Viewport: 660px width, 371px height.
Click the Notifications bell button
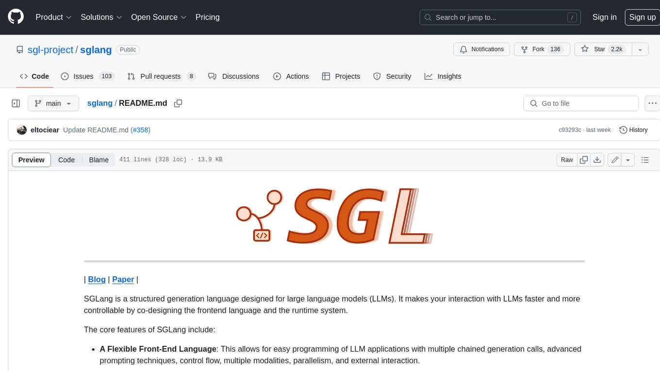click(x=482, y=50)
